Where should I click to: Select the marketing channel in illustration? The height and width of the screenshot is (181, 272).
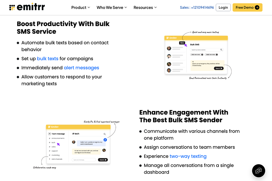point(55,155)
